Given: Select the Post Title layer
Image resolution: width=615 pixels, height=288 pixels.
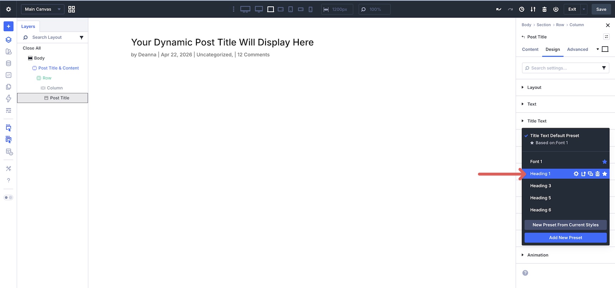Looking at the screenshot, I should point(52,98).
